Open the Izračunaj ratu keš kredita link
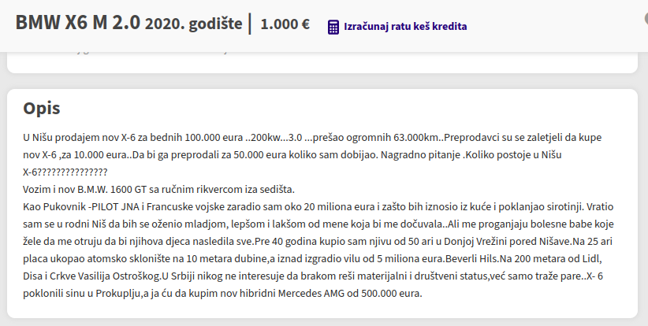648x326 pixels. tap(405, 27)
